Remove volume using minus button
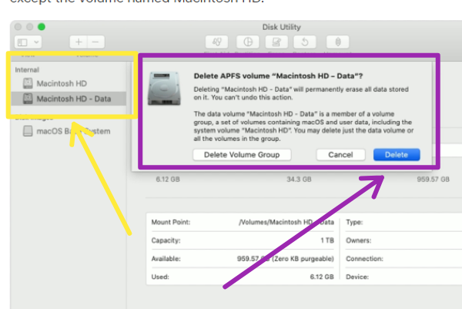 [x=95, y=42]
